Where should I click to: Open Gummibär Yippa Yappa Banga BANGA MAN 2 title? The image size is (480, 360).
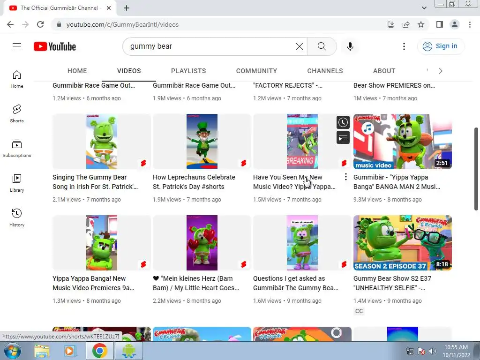(x=397, y=182)
